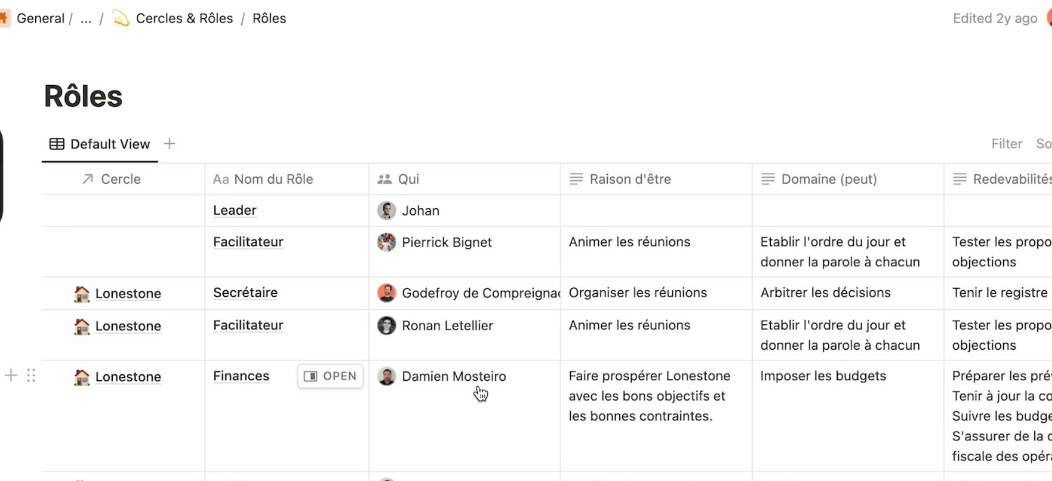Screen dimensions: 1052x481
Task: Click the add row plus icon beside Finances
Action: [x=11, y=375]
